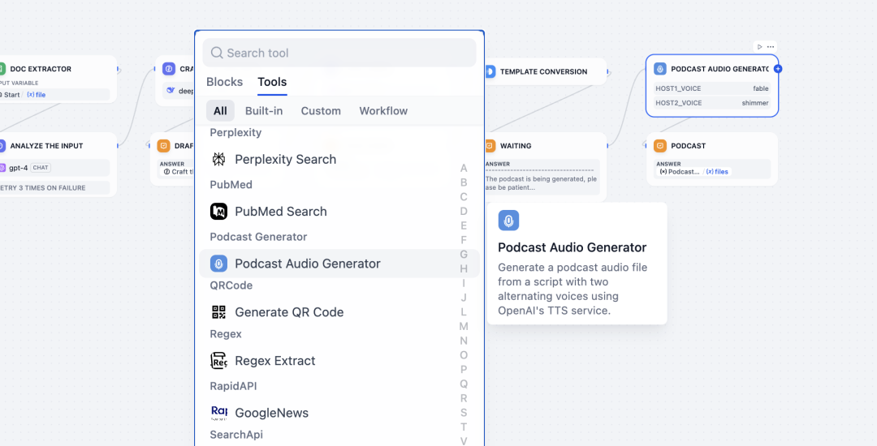The height and width of the screenshot is (446, 877).
Task: Click the Template Conversion node
Action: pyautogui.click(x=545, y=71)
